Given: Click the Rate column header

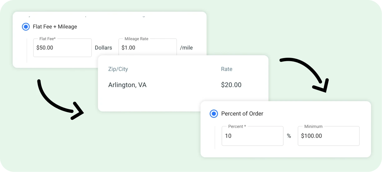Looking at the screenshot, I should point(226,69).
